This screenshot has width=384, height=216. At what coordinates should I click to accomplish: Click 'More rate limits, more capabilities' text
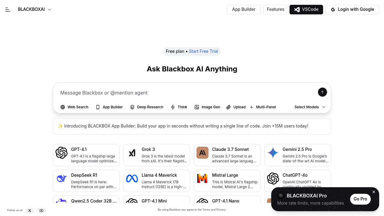point(310,203)
